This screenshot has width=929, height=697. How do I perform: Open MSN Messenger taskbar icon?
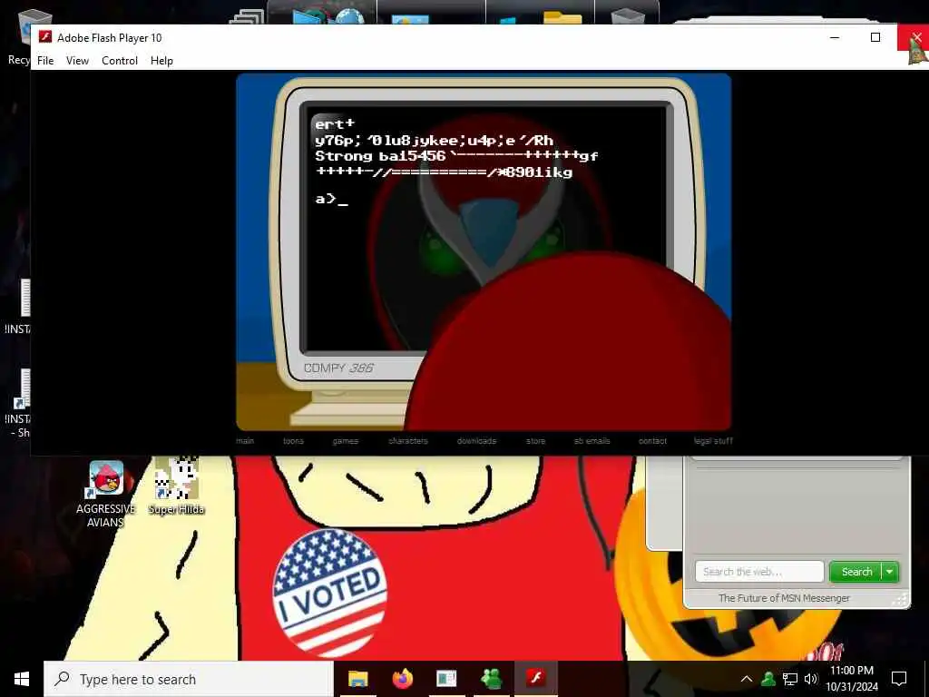(491, 679)
